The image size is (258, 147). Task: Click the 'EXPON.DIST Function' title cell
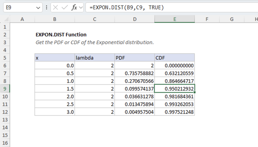tap(61, 34)
